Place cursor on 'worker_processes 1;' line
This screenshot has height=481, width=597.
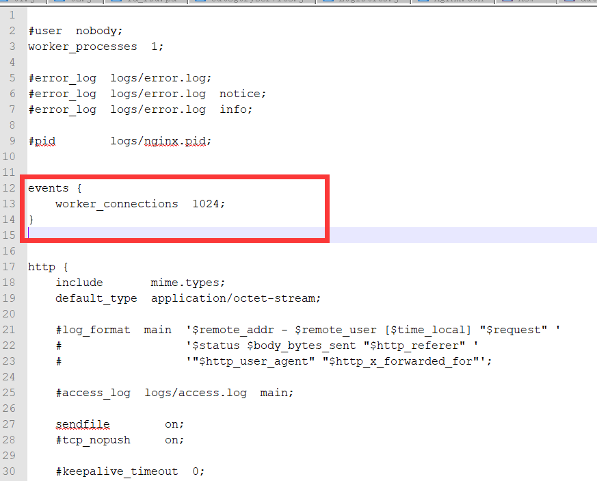tap(96, 47)
